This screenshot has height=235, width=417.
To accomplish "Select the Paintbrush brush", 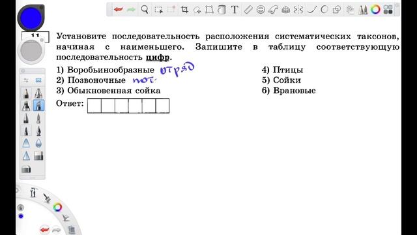I will (26, 131).
